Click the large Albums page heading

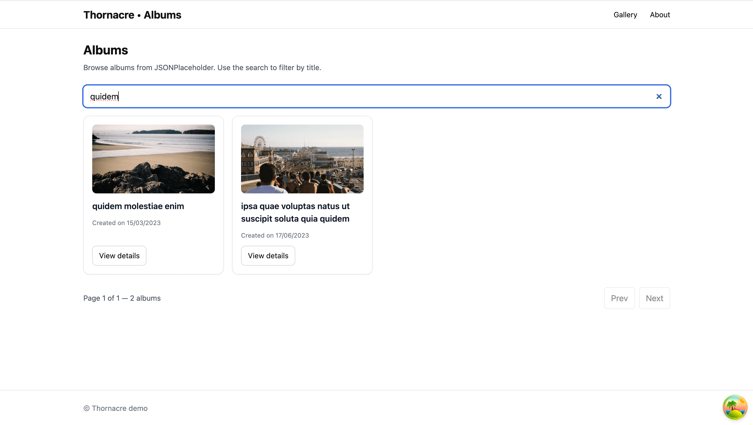coord(106,50)
